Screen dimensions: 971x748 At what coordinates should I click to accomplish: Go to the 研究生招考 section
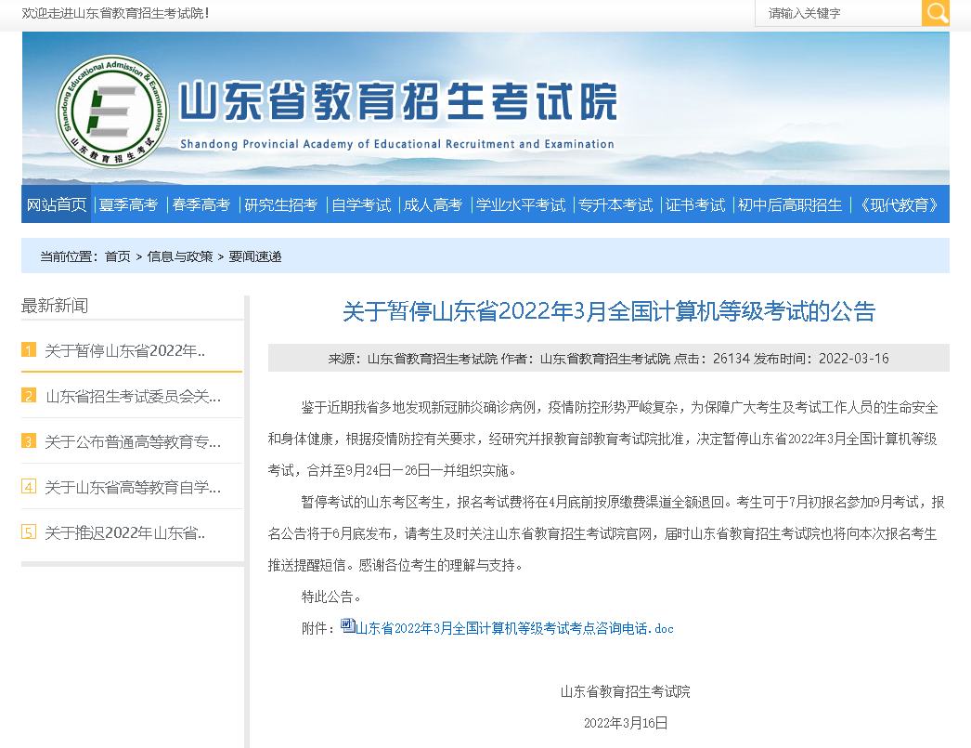click(x=280, y=205)
